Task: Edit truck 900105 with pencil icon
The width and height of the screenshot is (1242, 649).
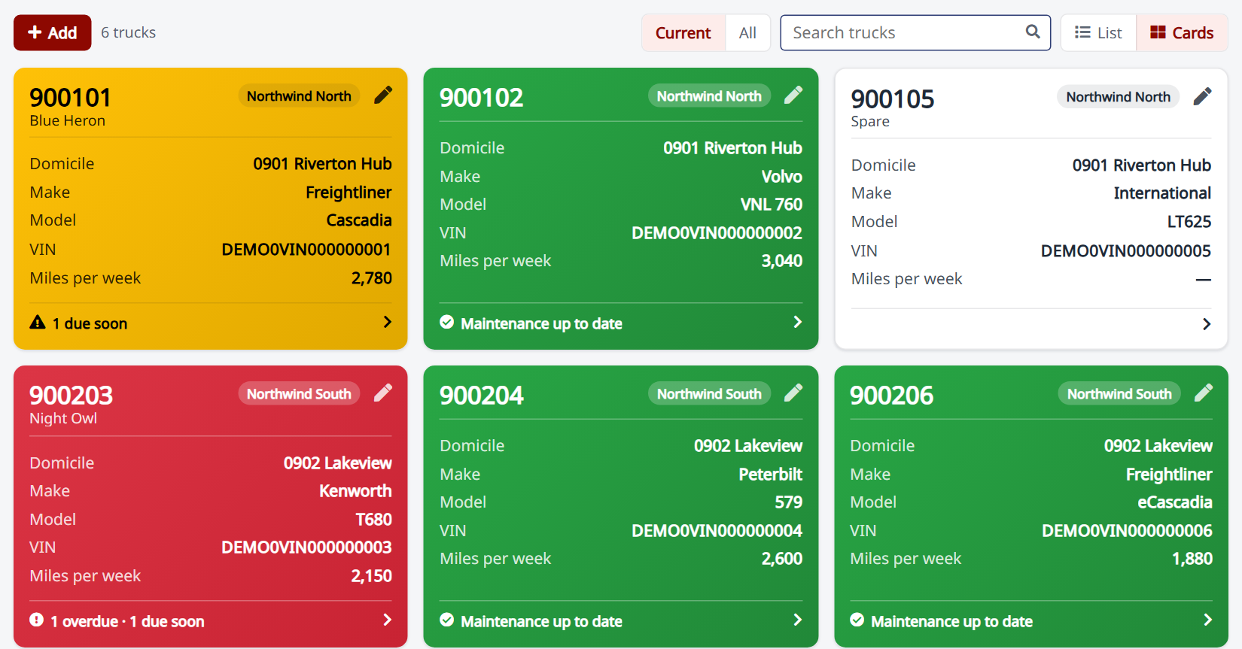Action: pyautogui.click(x=1203, y=96)
